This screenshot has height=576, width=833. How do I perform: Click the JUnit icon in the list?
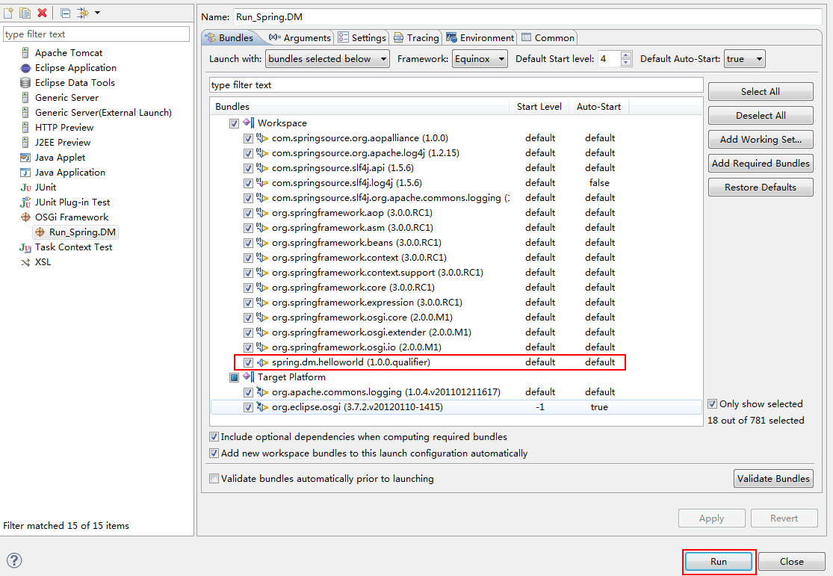tap(25, 187)
